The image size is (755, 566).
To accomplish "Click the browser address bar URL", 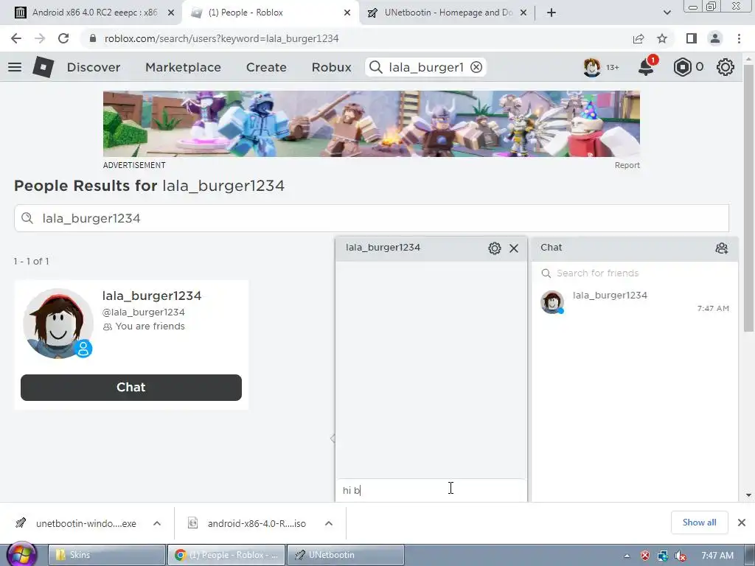I will pyautogui.click(x=221, y=38).
